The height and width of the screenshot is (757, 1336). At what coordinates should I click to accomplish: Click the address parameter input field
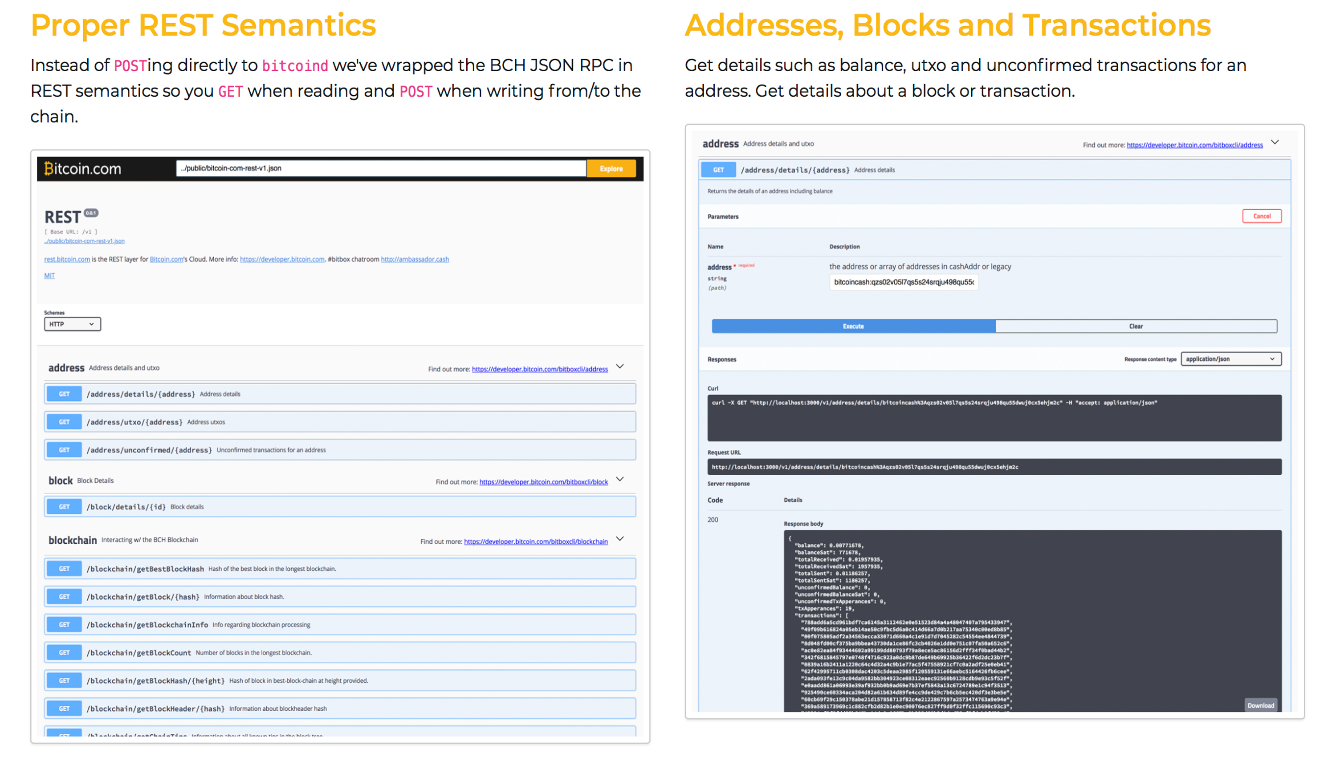point(904,282)
